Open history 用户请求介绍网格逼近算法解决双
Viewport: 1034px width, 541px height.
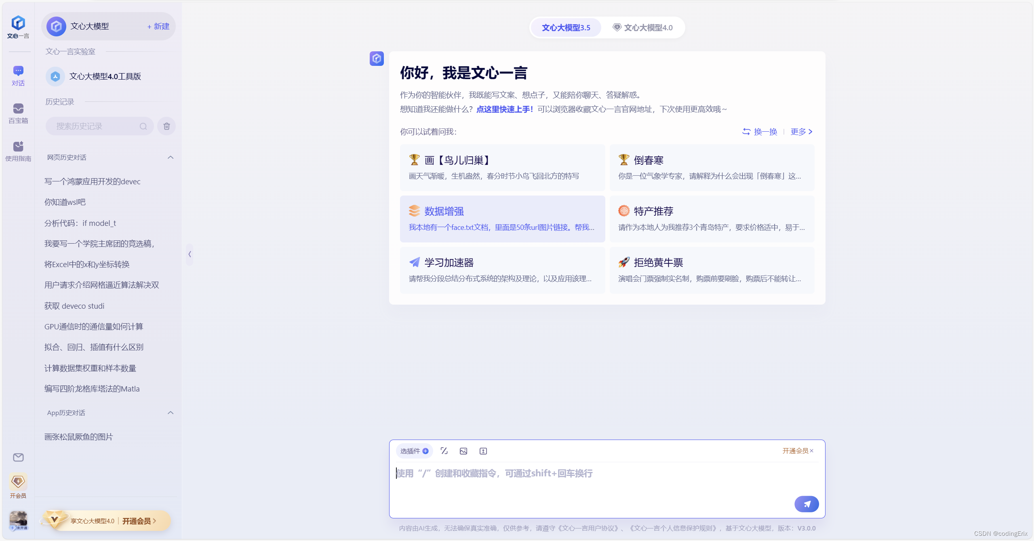pos(102,285)
